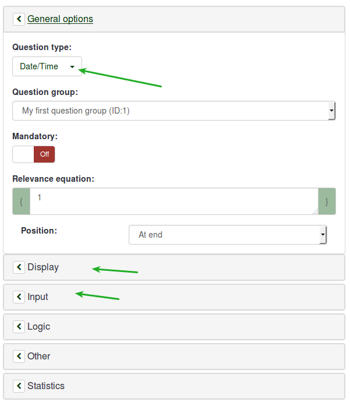The image size is (350, 406).
Task: Click the relevance equation resize handle
Action: point(315,212)
